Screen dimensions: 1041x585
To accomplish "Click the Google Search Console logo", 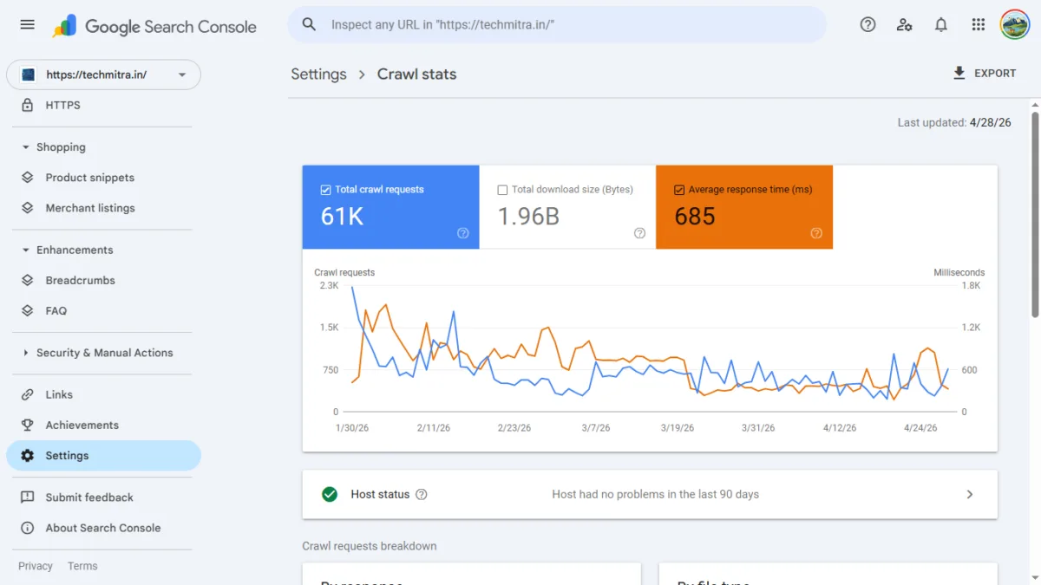I will [x=155, y=26].
